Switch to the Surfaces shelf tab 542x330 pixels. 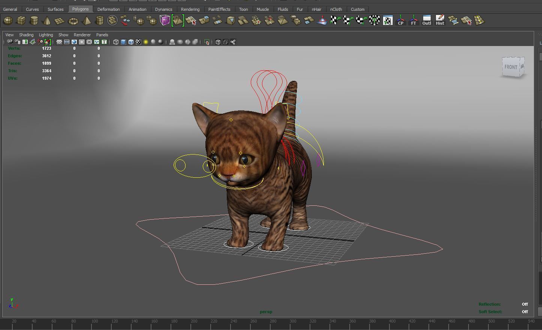[55, 9]
